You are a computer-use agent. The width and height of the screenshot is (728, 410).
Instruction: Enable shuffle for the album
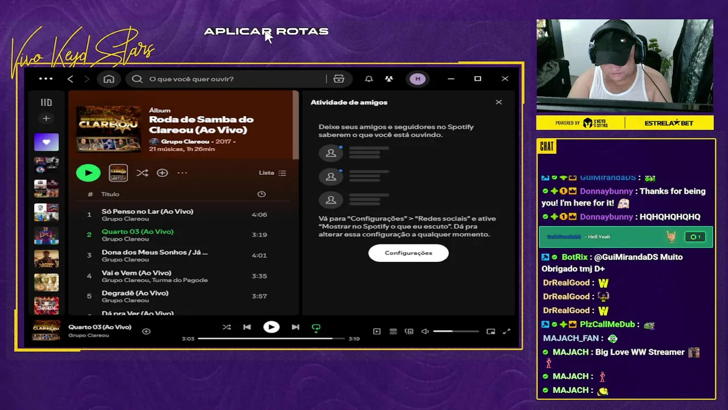click(142, 173)
